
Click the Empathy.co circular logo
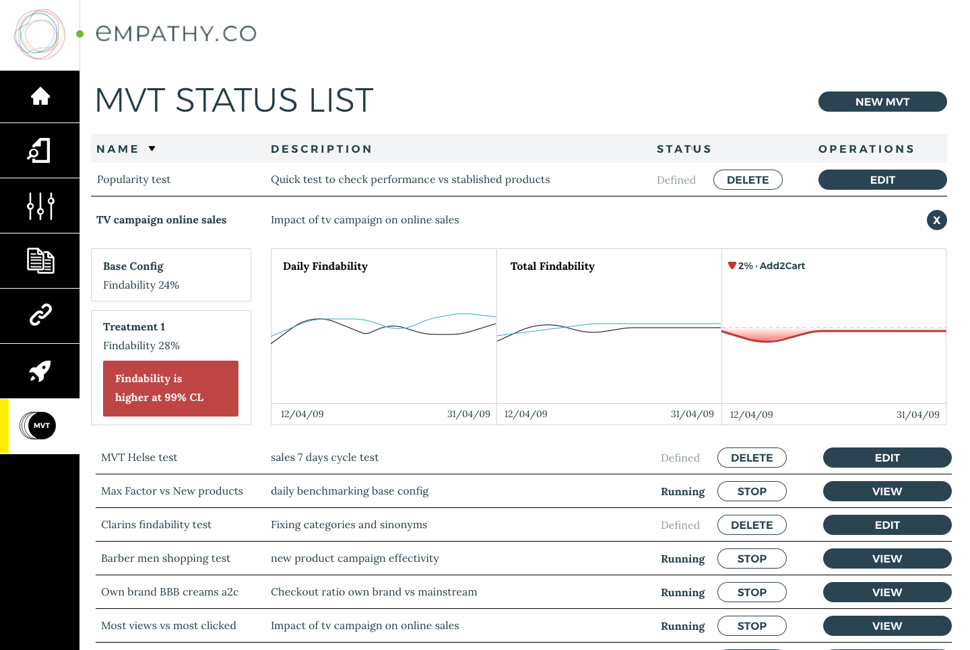(40, 34)
